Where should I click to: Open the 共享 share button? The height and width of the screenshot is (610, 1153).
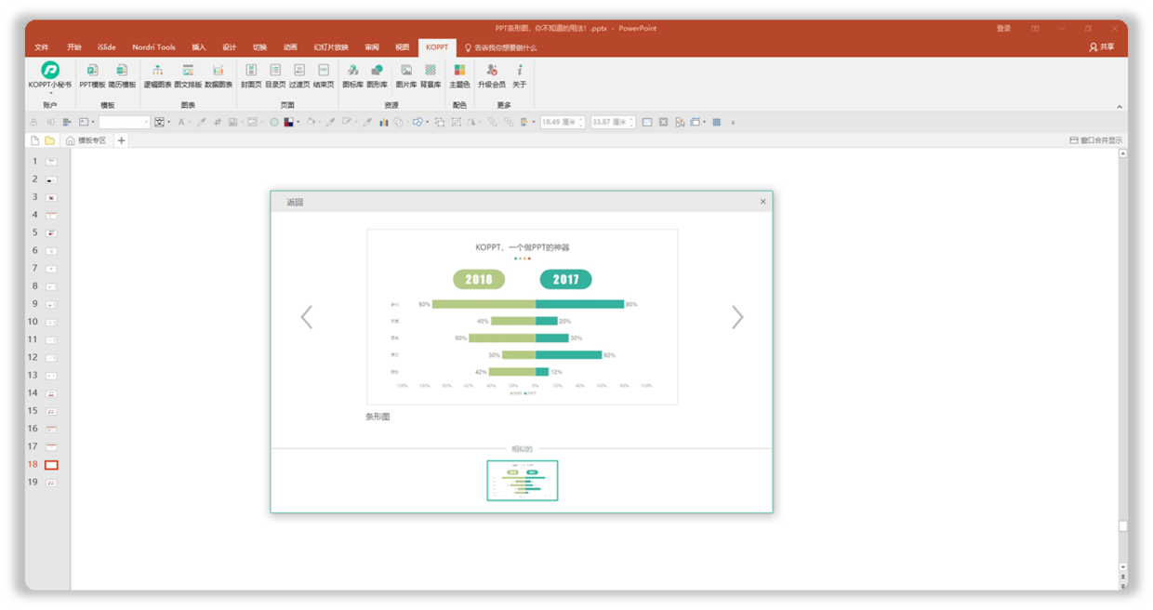point(1102,47)
